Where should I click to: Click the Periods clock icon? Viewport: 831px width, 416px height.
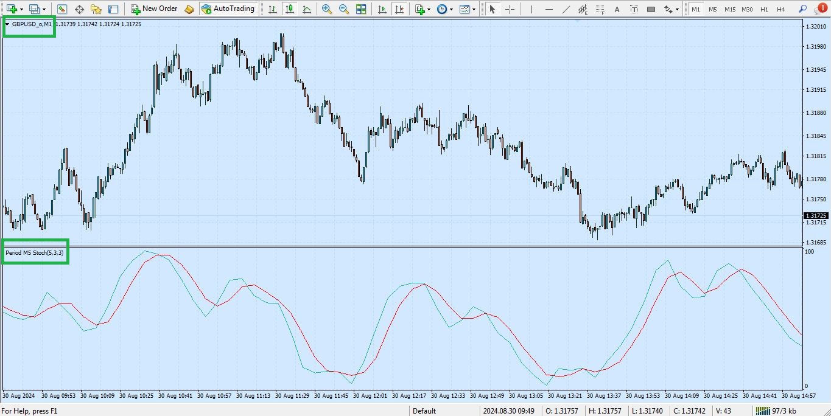[442, 9]
